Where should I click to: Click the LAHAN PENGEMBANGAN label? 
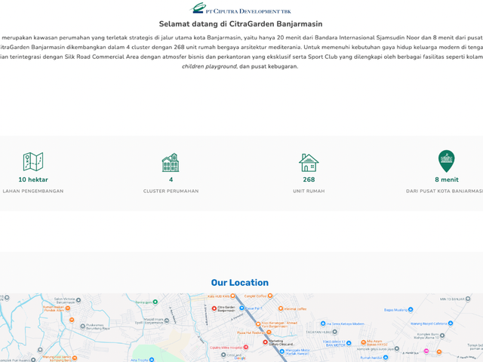click(33, 191)
